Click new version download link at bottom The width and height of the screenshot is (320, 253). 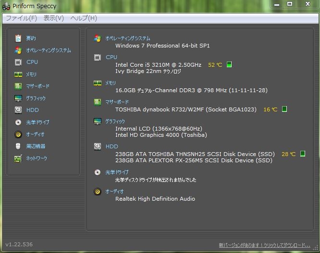(264, 245)
